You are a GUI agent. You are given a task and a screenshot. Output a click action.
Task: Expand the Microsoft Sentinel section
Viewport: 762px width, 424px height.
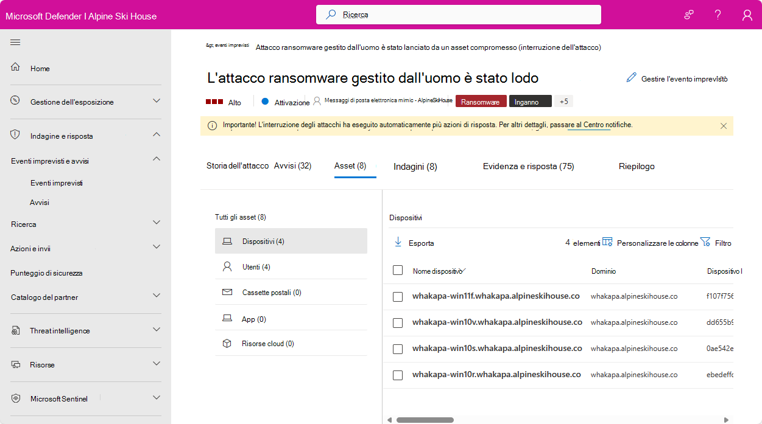click(156, 398)
